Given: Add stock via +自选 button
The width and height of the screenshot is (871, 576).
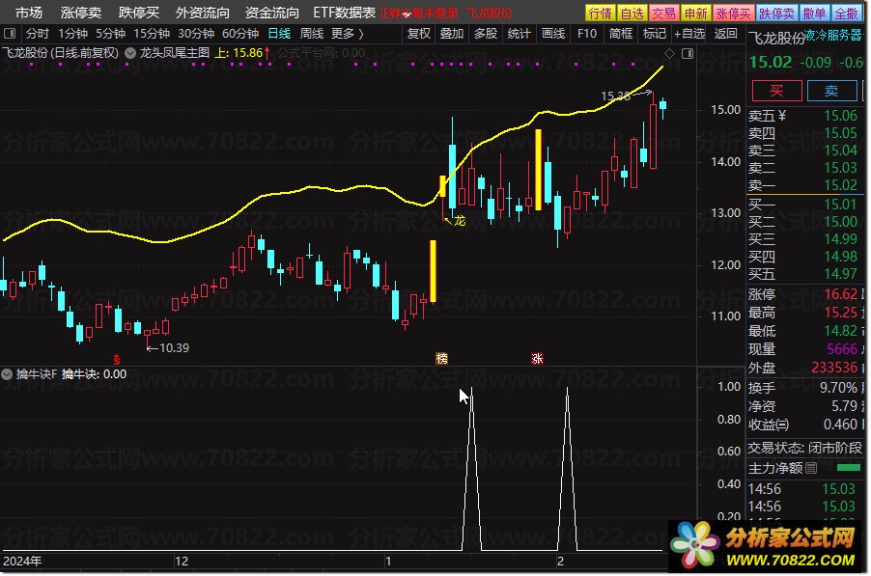Looking at the screenshot, I should (689, 34).
